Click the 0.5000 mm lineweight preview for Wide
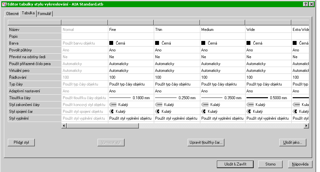 pos(257,98)
